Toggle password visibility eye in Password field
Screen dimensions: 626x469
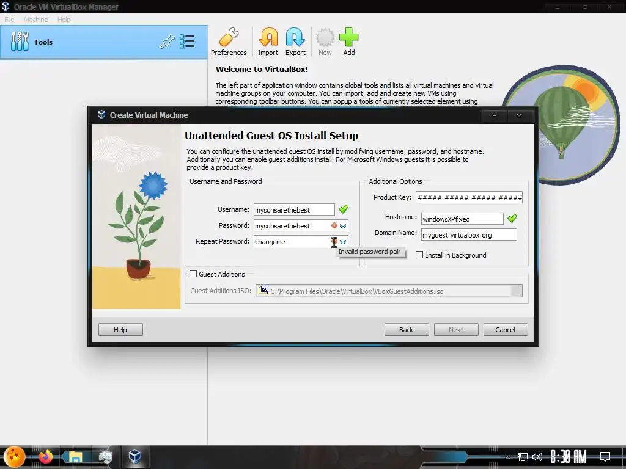pos(343,226)
